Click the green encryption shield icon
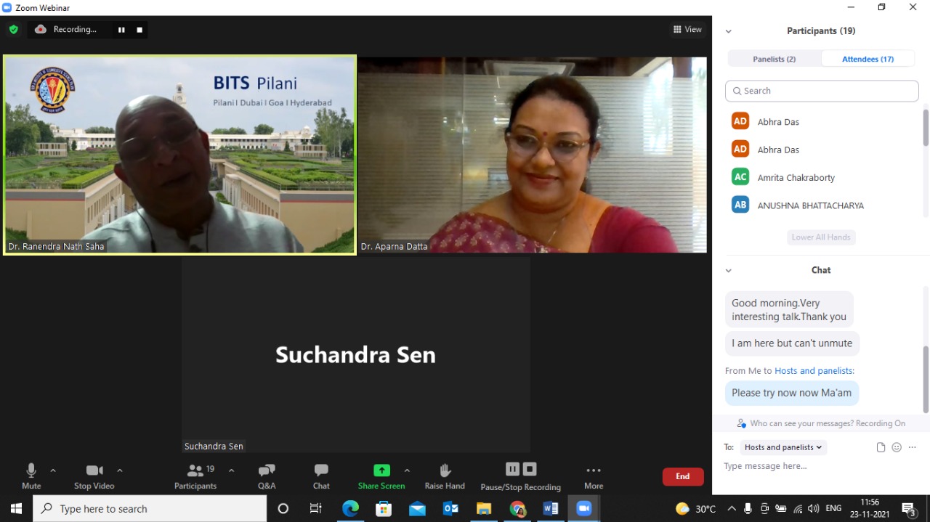Screen dimensions: 930x522 13,30
